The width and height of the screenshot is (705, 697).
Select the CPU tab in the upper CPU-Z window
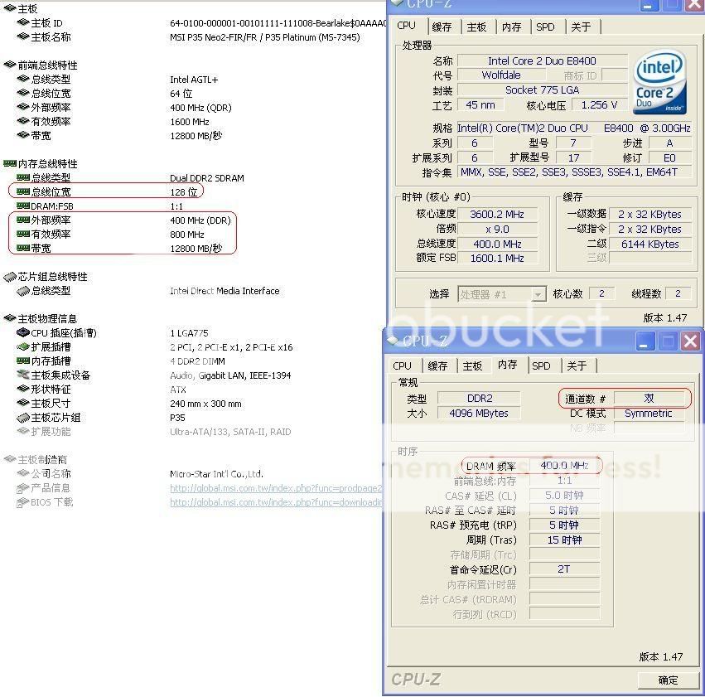[x=407, y=26]
